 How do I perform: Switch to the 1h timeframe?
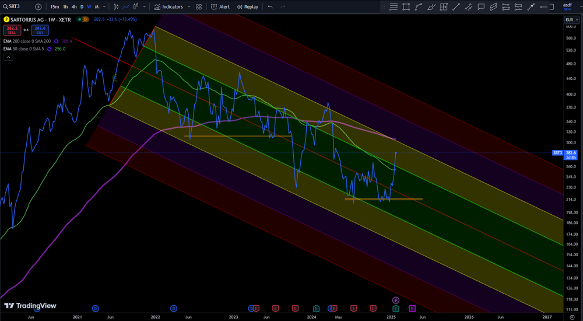(65, 7)
